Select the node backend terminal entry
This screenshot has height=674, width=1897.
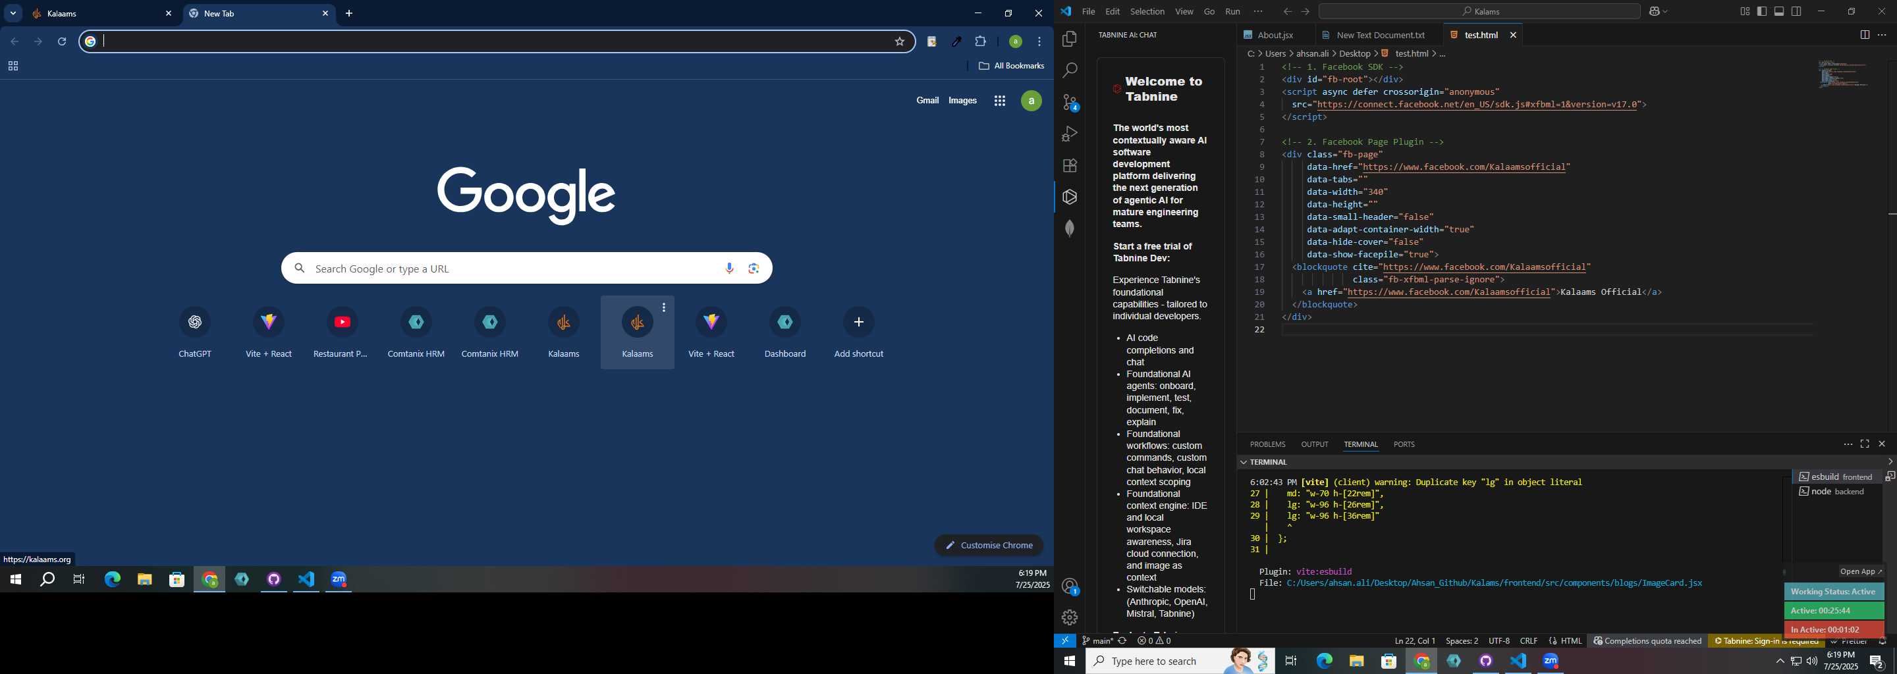pyautogui.click(x=1836, y=492)
